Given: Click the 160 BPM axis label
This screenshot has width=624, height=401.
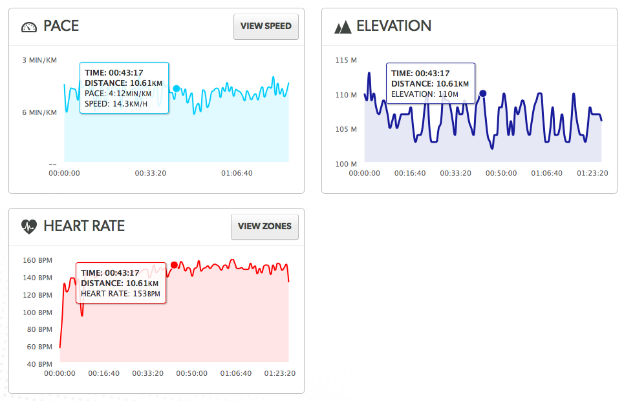Looking at the screenshot, I should (38, 260).
